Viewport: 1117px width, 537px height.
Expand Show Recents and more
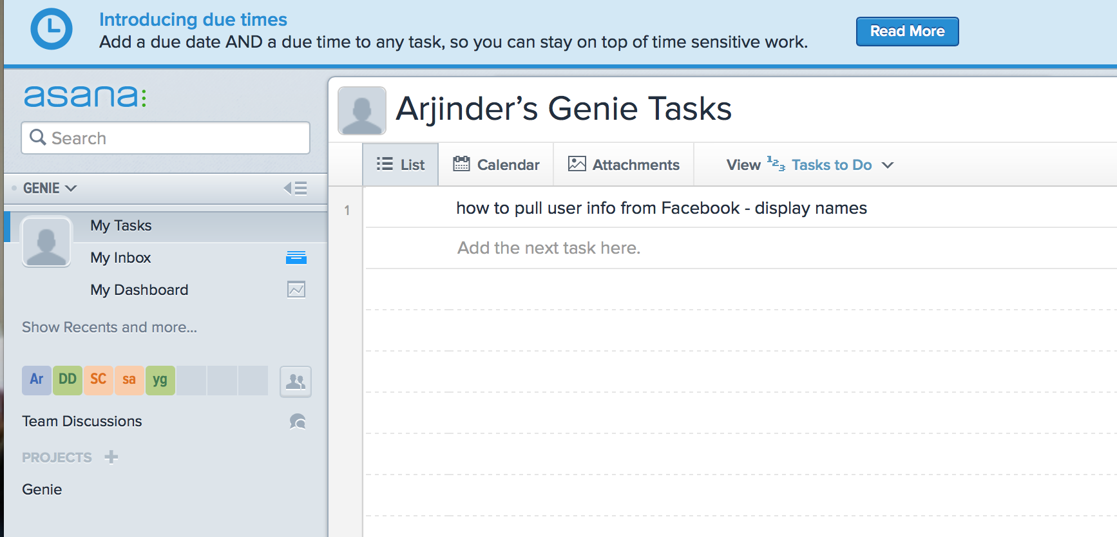pyautogui.click(x=110, y=327)
